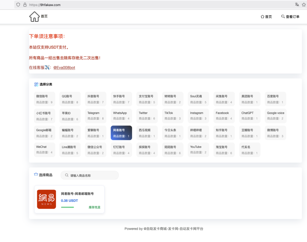Open the Google voice category
This screenshot has width=307, height=242.
coord(276,116)
